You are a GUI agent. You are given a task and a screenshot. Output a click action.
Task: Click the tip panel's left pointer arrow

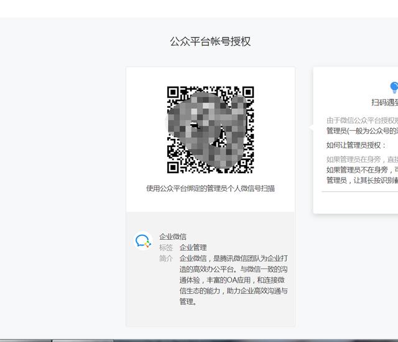(x=311, y=127)
